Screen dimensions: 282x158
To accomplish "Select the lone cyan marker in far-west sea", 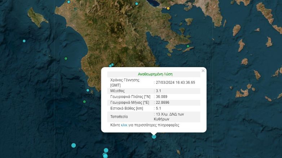I will (24, 41).
